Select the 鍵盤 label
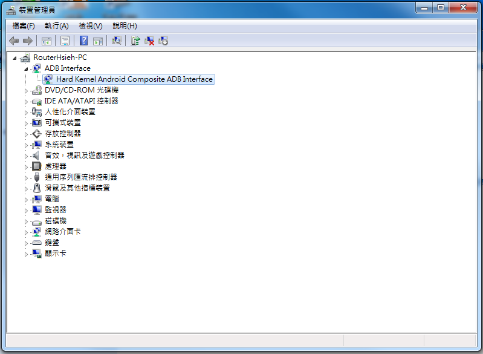Screen dimensions: 483x354 52,243
